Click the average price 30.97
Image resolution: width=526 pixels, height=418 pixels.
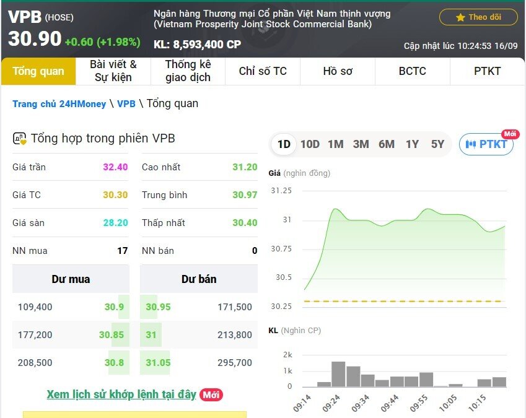pos(245,194)
